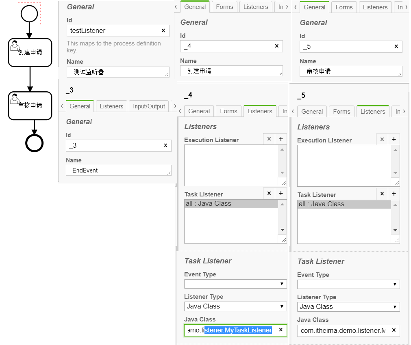This screenshot has height=345, width=411.
Task: Clear the testListener Id field
Action: click(163, 30)
